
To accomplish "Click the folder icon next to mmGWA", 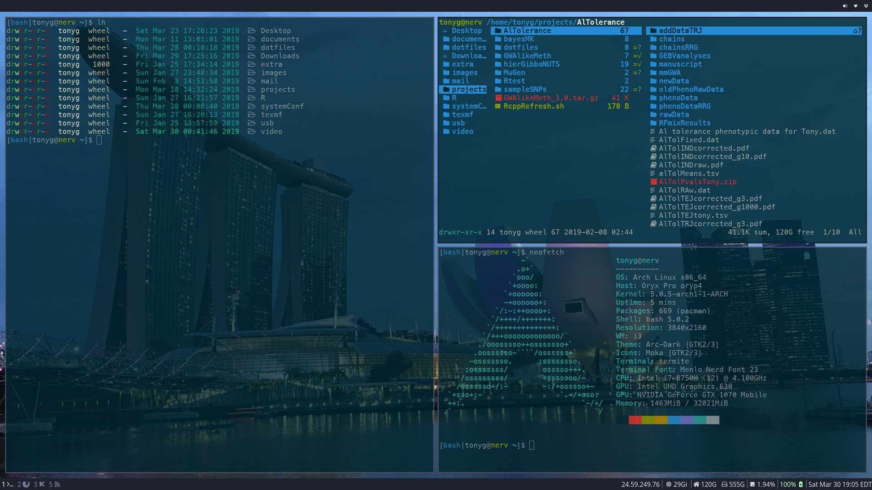I will [653, 73].
